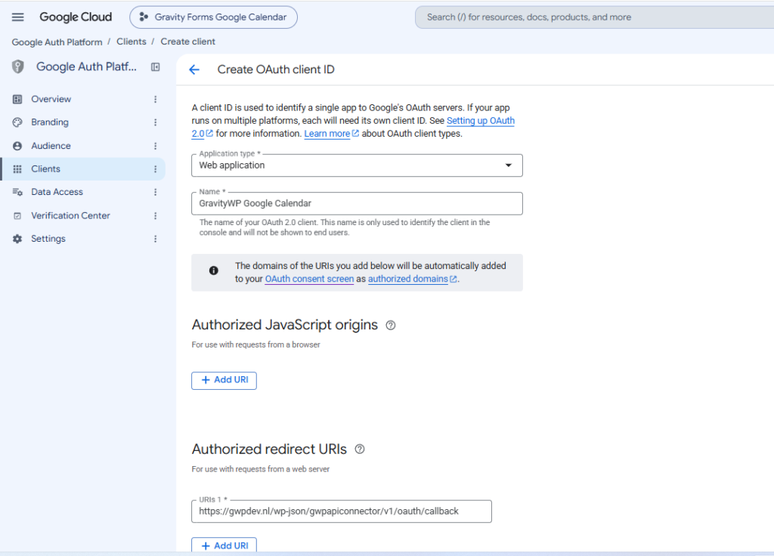Open help for Authorized redirect URIs
The height and width of the screenshot is (556, 774).
[360, 449]
